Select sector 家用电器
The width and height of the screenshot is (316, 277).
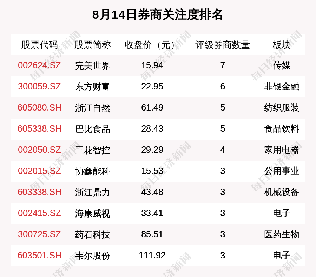coord(282,150)
